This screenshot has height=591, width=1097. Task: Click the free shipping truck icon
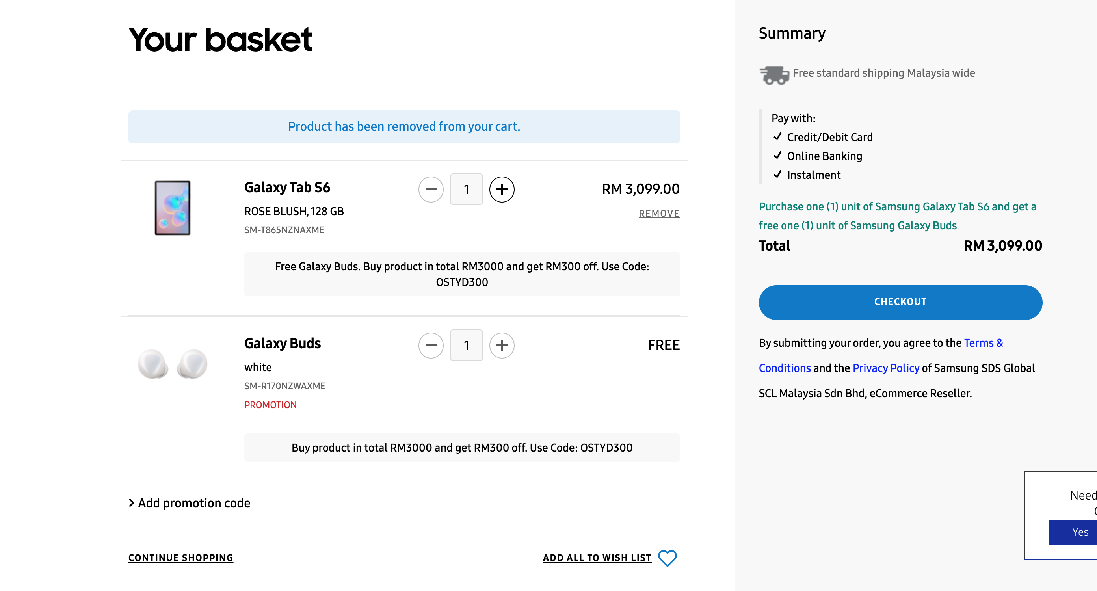(774, 75)
